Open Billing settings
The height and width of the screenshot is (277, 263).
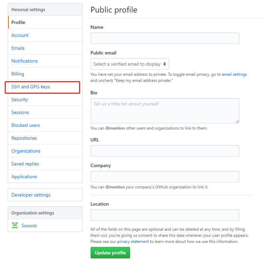tap(18, 74)
